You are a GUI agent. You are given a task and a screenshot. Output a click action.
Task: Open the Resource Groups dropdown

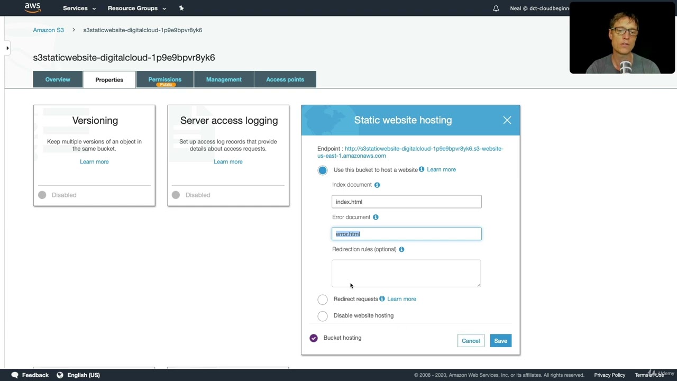coord(137,8)
